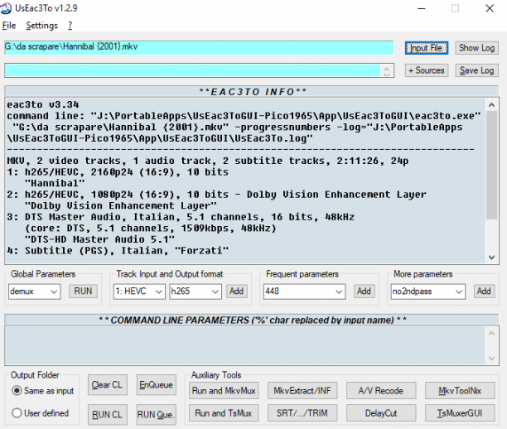Image resolution: width=507 pixels, height=429 pixels.
Task: Select the Same as input output option
Action: tap(17, 391)
